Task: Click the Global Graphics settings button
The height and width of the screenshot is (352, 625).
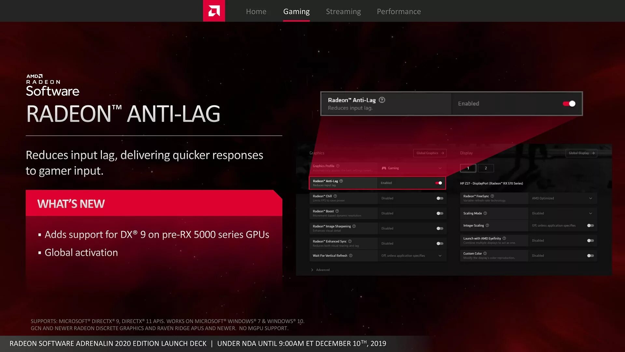Action: [429, 153]
